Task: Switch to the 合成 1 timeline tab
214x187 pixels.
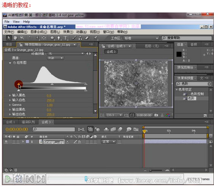Action: coord(10,122)
